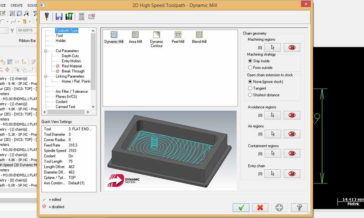
Task: Open dropdown arrow beside the spline tool
Action: 19,22
